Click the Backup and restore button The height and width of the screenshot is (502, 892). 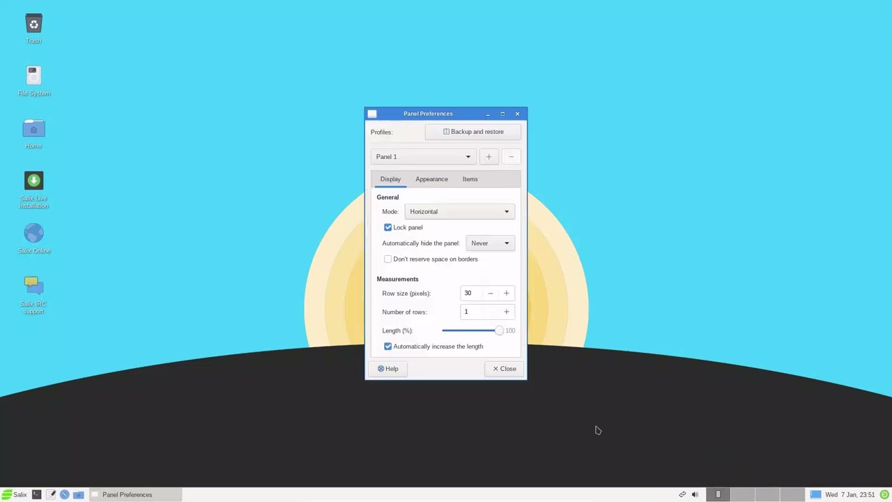click(473, 132)
